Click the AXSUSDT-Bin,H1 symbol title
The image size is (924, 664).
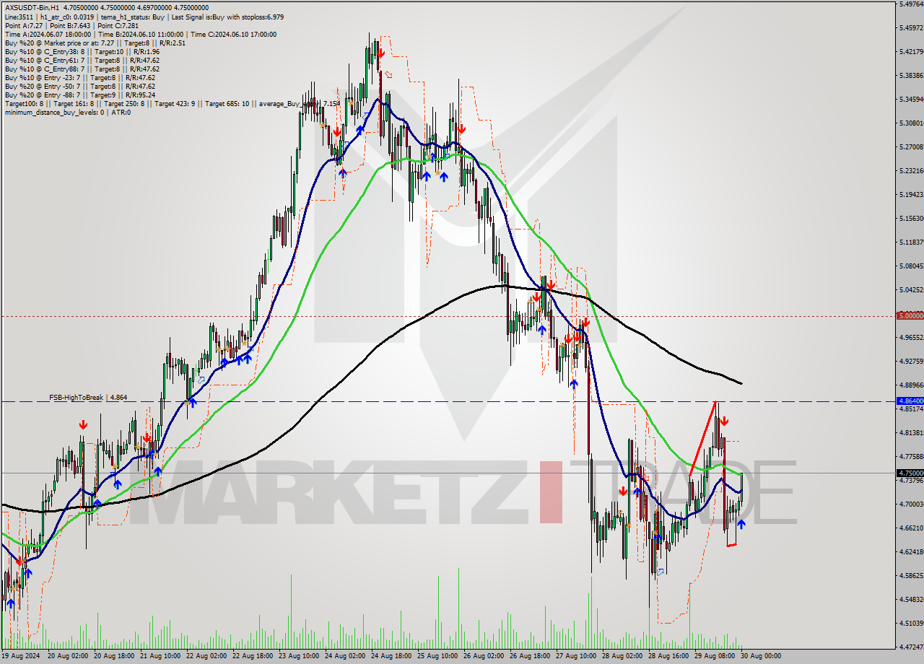32,8
